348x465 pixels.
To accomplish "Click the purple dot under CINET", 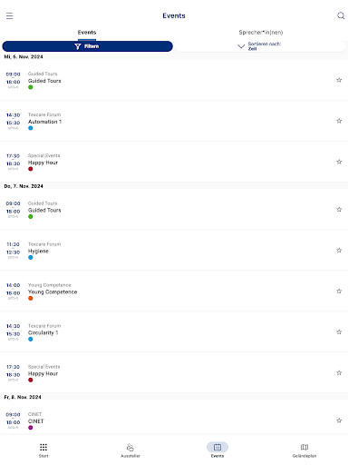I will pos(31,428).
